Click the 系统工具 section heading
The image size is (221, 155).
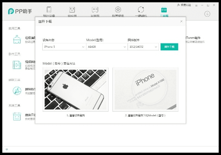(14, 105)
